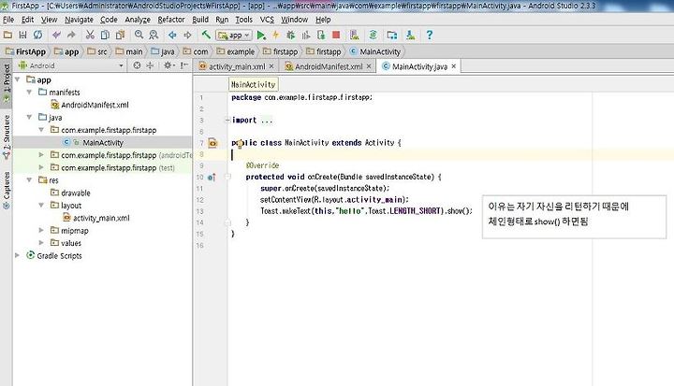Screen dimensions: 674x386
Task: Open Replace with the second magnifier icon
Action: click(154, 35)
